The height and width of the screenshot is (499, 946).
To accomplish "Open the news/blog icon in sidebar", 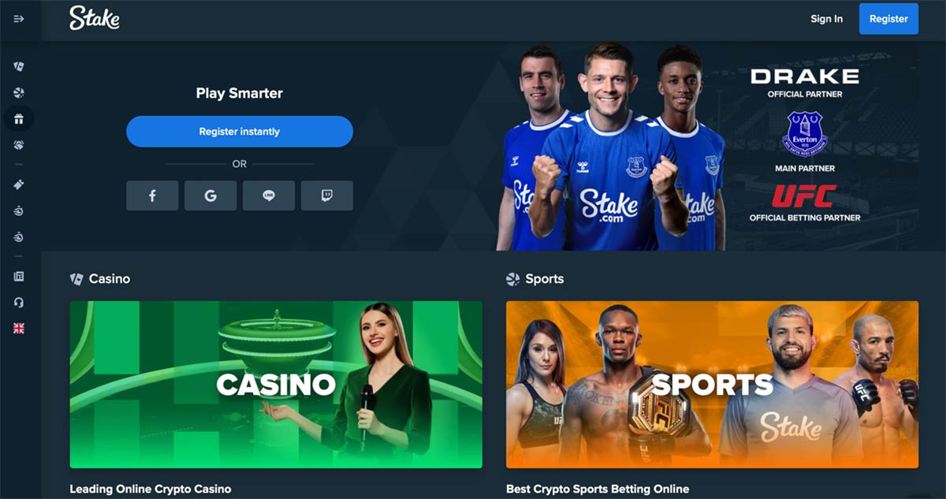I will click(x=19, y=277).
